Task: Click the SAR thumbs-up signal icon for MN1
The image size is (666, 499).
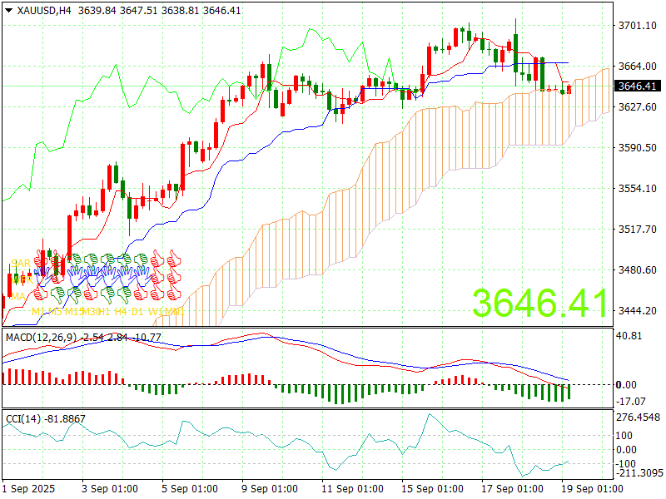Action: click(x=174, y=260)
